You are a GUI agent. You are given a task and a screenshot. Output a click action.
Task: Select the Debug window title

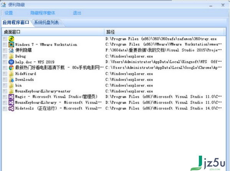pos(21,56)
